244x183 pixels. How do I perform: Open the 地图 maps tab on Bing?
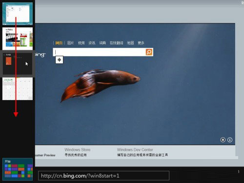click(x=130, y=43)
